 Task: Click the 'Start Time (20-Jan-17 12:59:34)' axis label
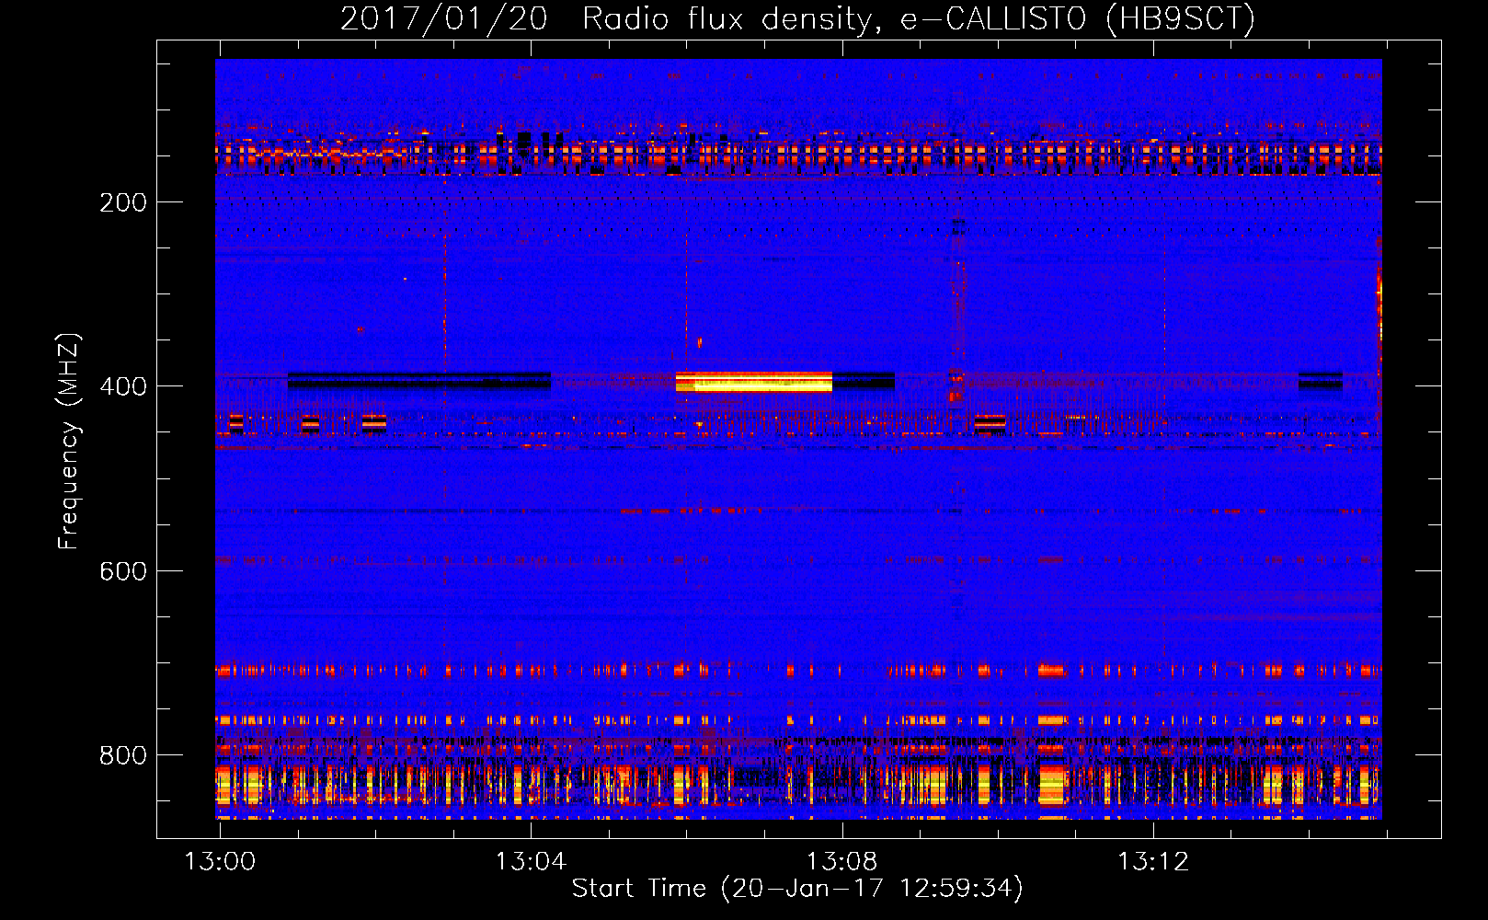pyautogui.click(x=797, y=889)
